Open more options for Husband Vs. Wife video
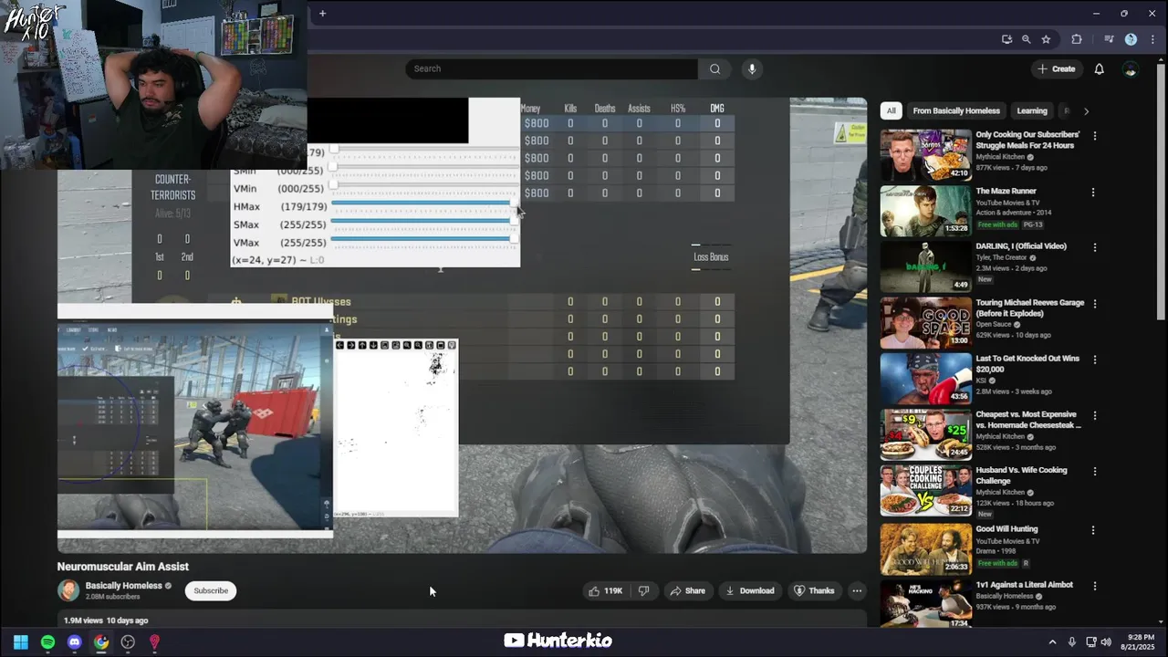Image resolution: width=1168 pixels, height=657 pixels. click(1094, 472)
